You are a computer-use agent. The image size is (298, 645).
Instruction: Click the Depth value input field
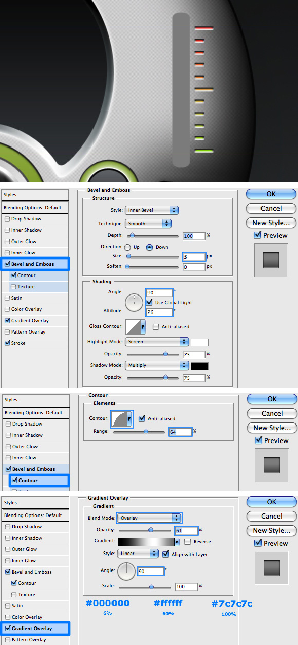pyautogui.click(x=194, y=236)
